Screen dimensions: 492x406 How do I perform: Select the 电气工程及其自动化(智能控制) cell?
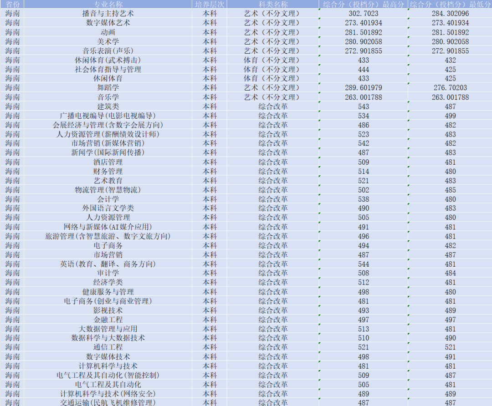click(x=108, y=375)
